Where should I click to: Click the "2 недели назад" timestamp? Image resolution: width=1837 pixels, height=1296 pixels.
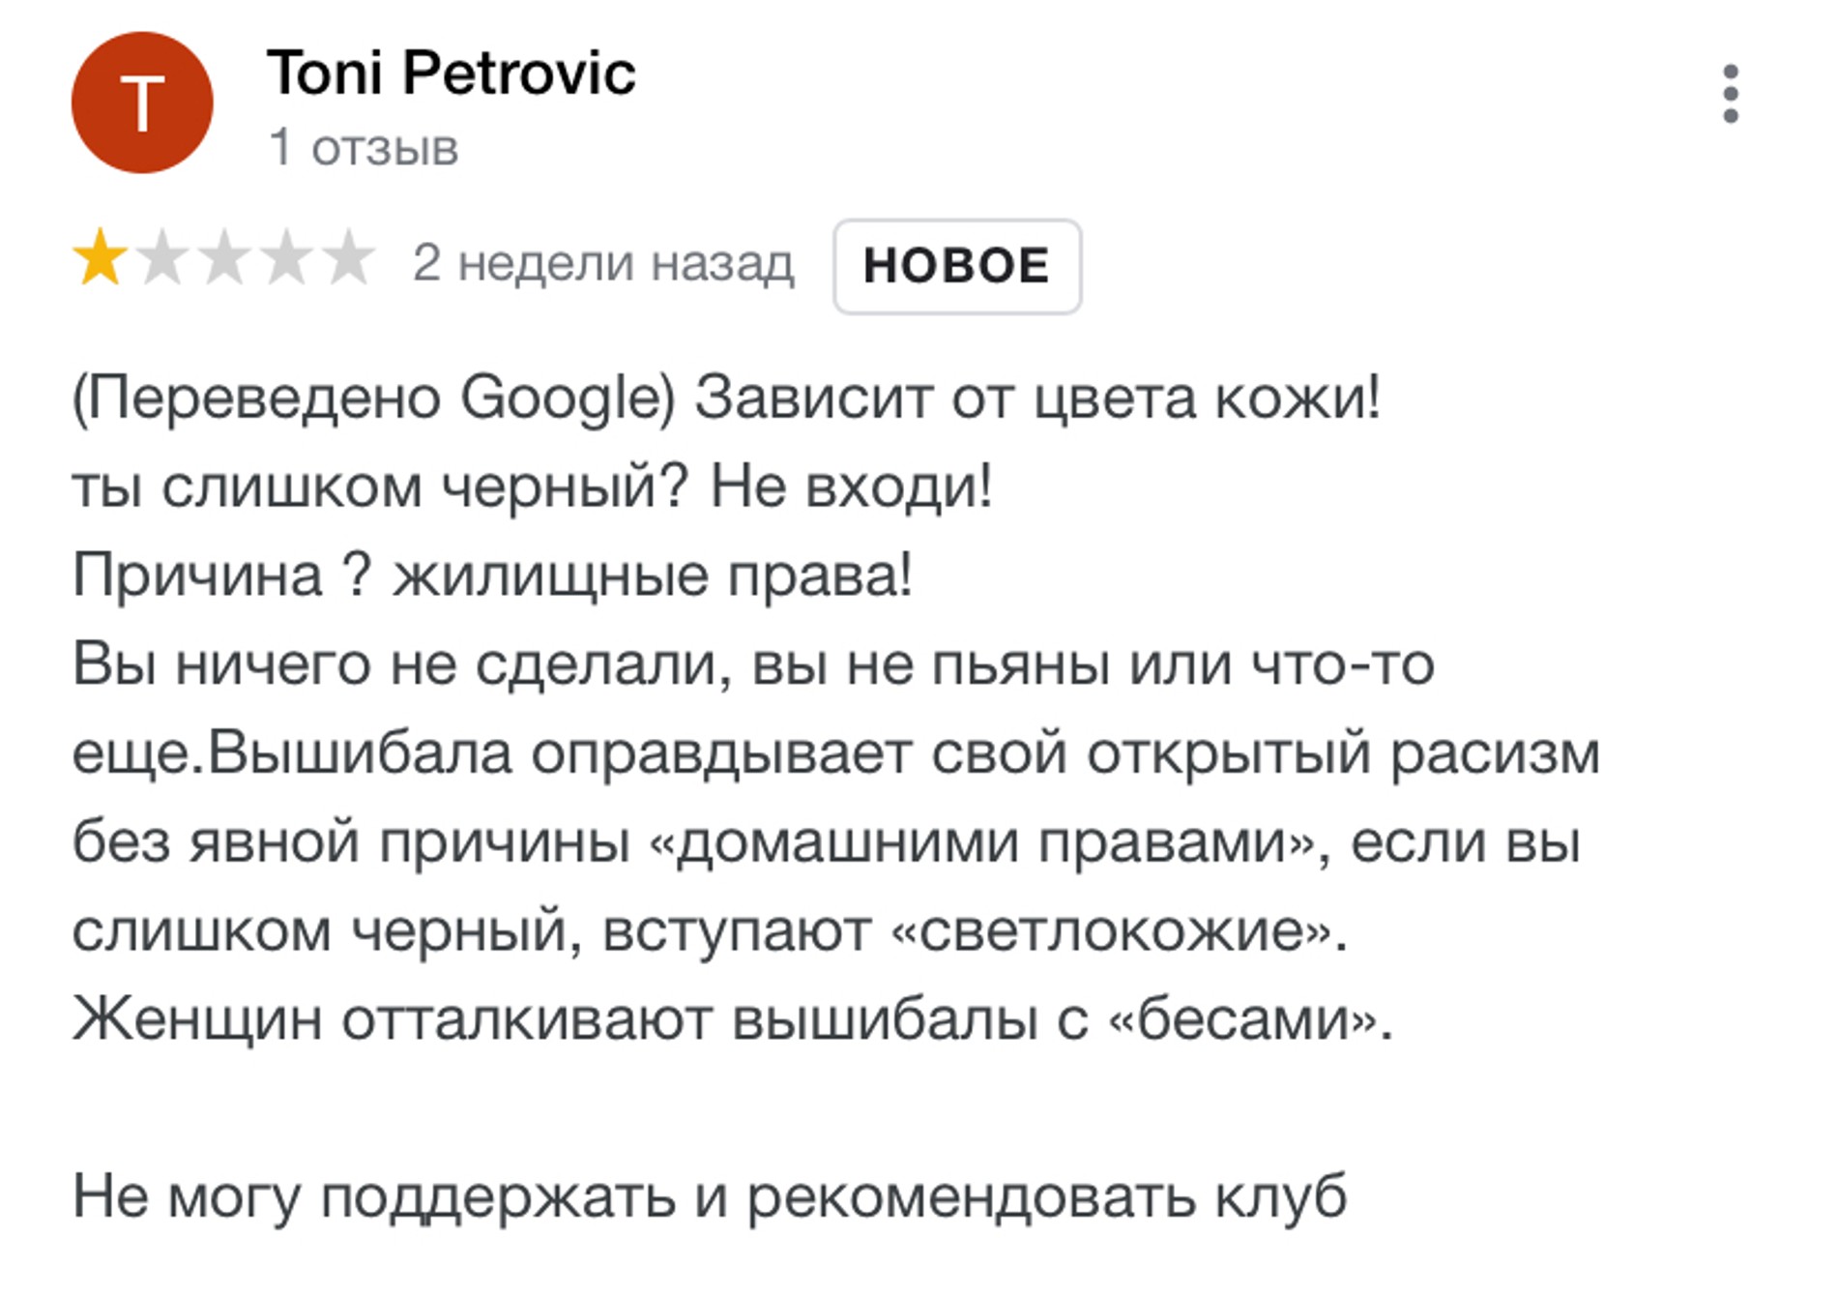point(603,263)
